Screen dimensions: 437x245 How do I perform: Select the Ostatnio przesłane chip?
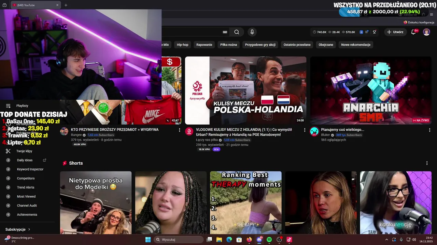pos(297,45)
